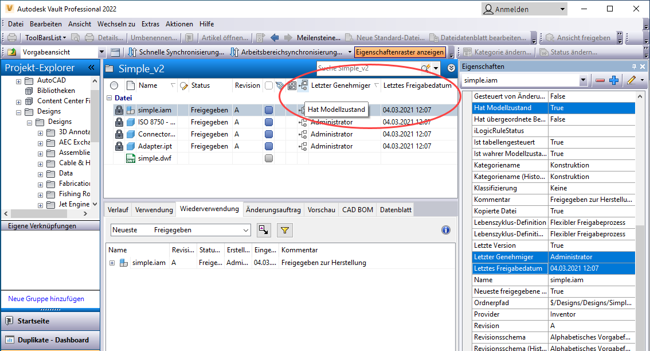Open the search options dropdown arrow
The height and width of the screenshot is (351, 650).
tap(436, 68)
